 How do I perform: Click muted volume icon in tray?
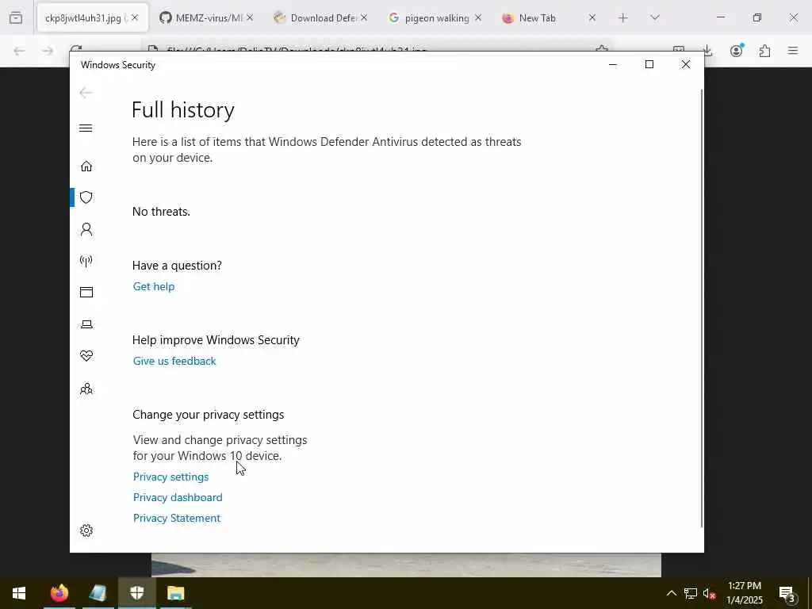pos(709,594)
